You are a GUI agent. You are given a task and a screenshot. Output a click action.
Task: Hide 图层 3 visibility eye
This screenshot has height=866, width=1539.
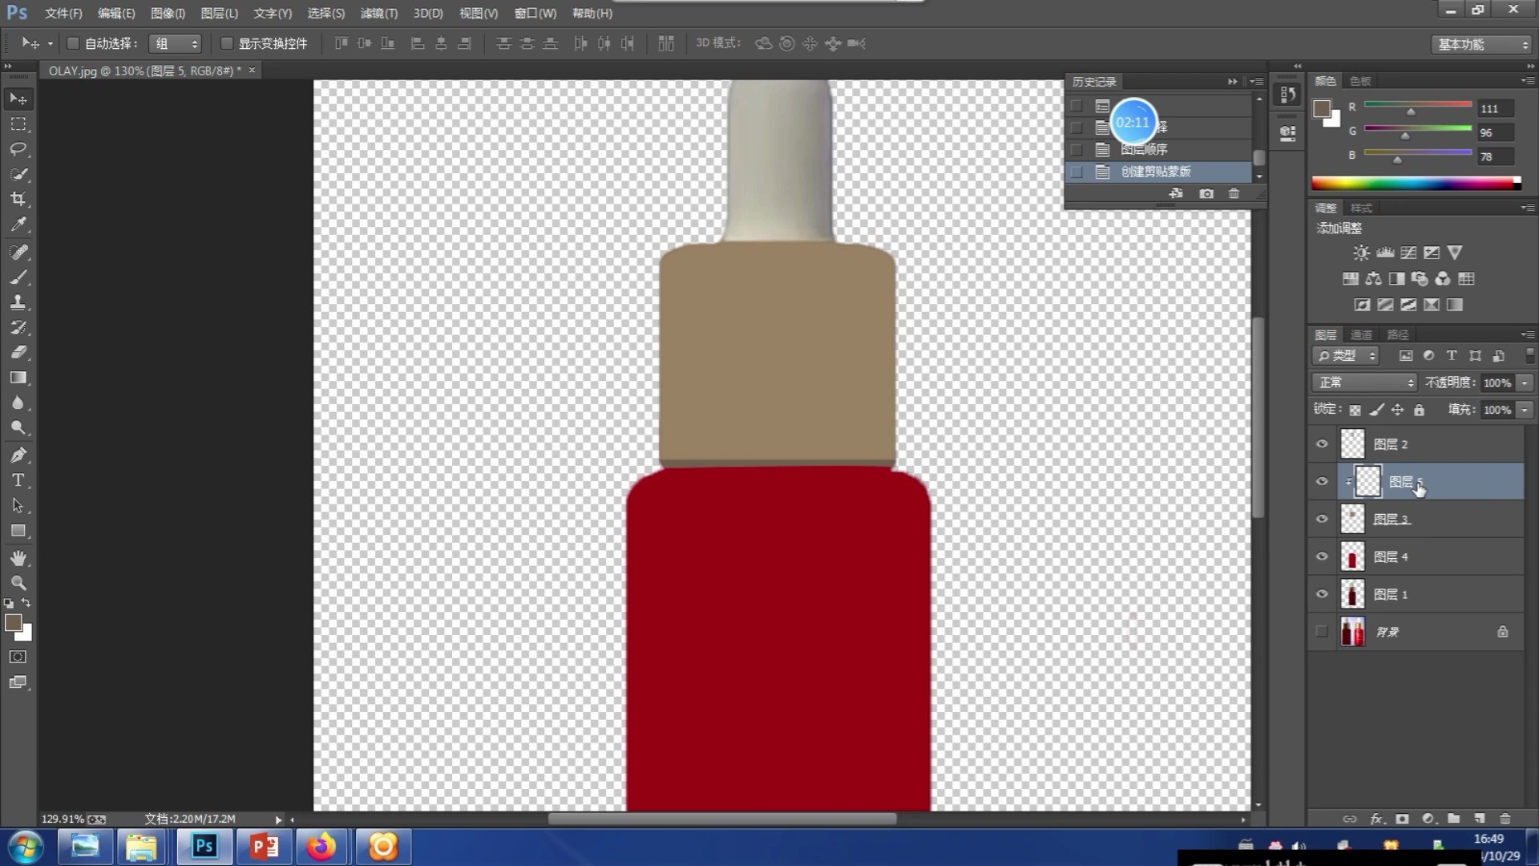(1322, 519)
